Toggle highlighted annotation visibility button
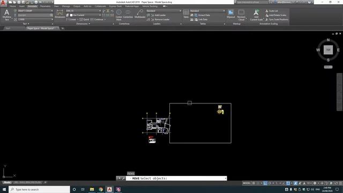 click(295, 183)
